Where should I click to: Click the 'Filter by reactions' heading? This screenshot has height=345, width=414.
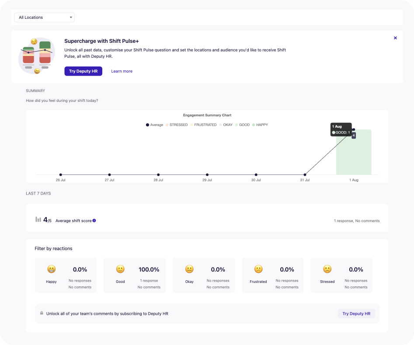point(53,248)
